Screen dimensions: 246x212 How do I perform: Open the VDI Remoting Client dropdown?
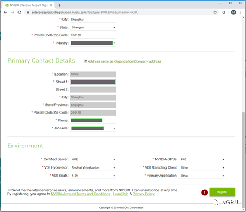tap(202, 167)
